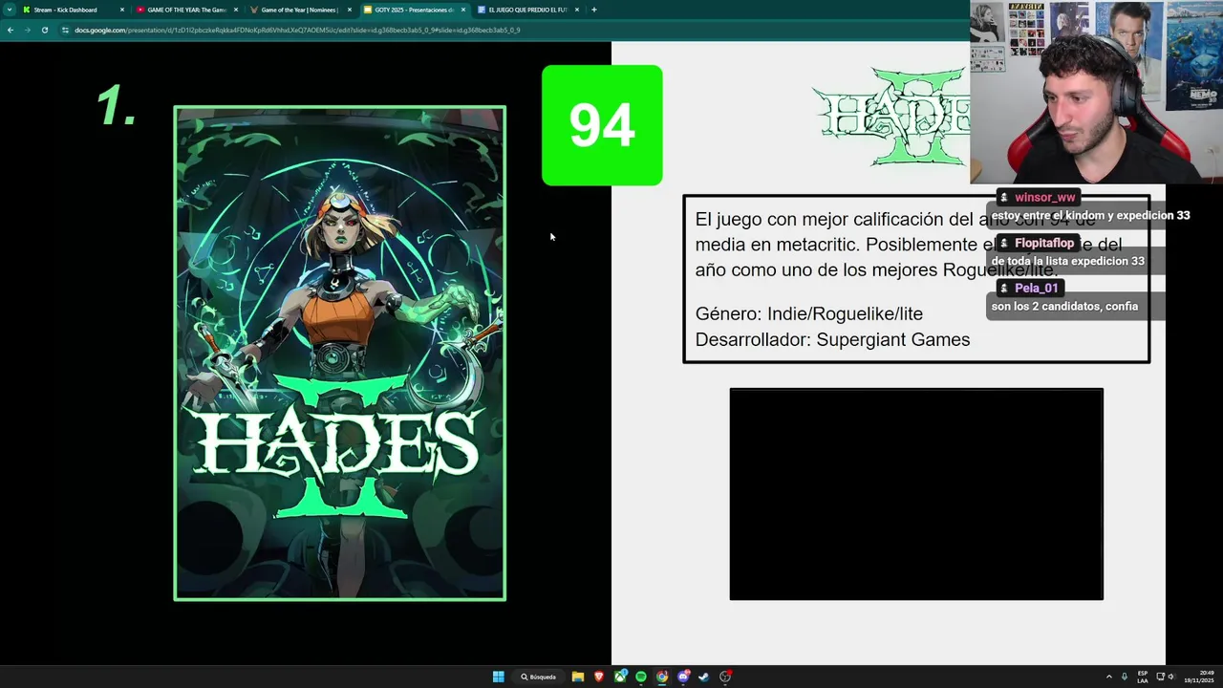Screen dimensions: 1223x688
Task: Open the clock and date flyout
Action: (x=1199, y=677)
